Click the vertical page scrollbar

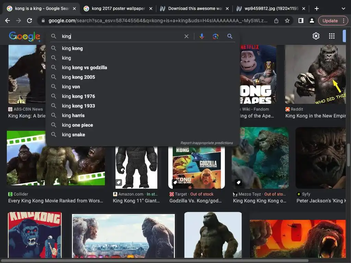pyautogui.click(x=348, y=155)
